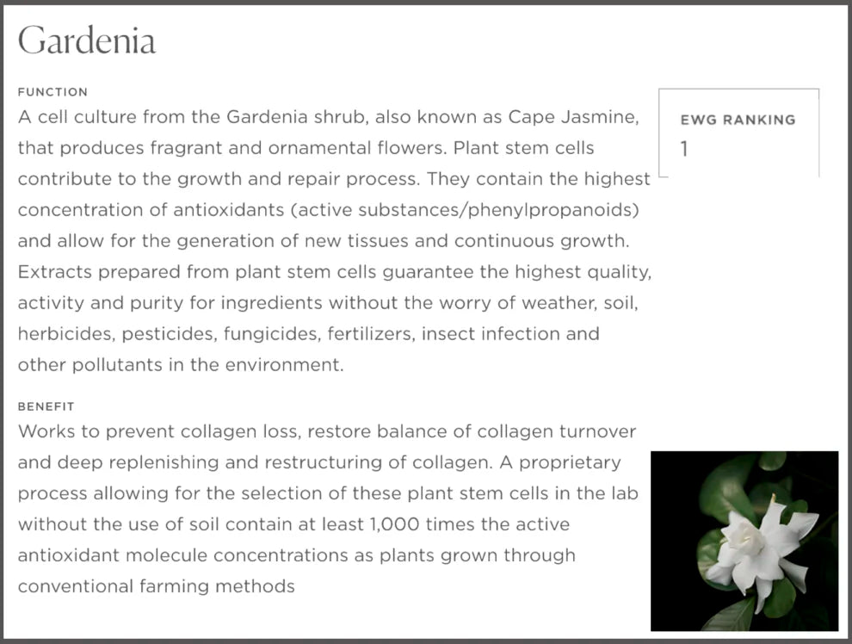Click the line starting "activity and purity"
The height and width of the screenshot is (644, 852).
[x=327, y=303]
